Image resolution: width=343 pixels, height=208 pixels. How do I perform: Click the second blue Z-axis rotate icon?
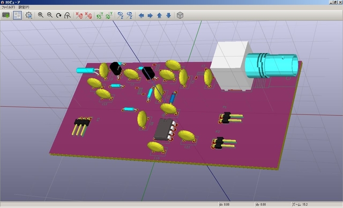(x=129, y=15)
